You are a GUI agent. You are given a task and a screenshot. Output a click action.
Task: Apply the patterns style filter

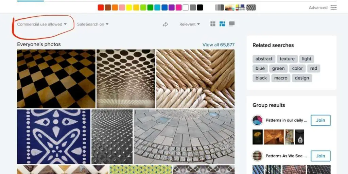[251, 7]
